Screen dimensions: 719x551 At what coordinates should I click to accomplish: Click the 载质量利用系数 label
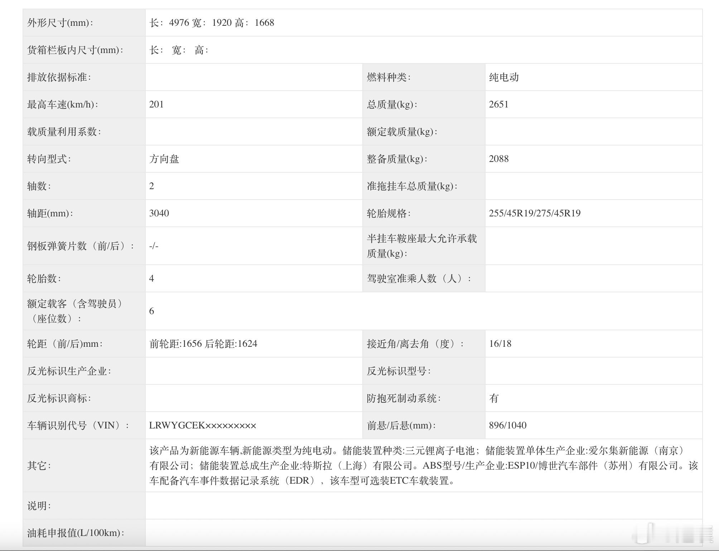pos(64,132)
